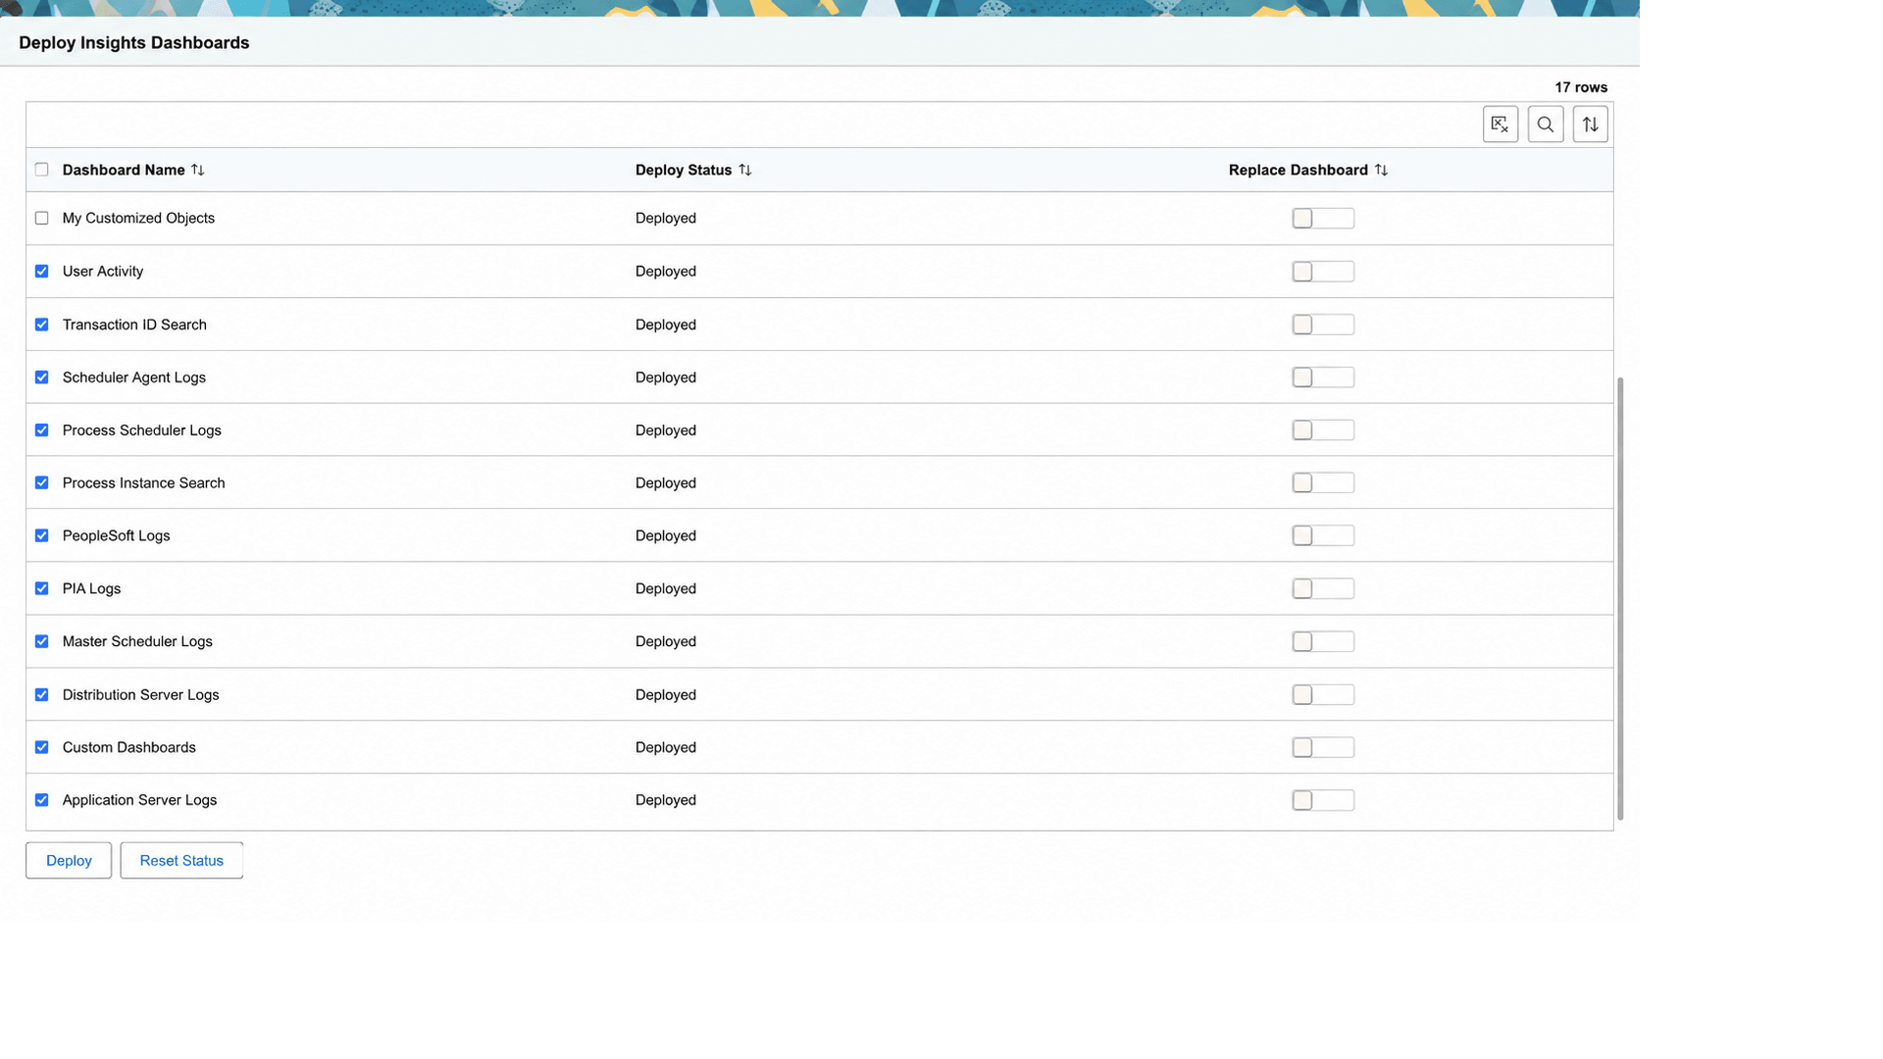Click the Dashboard Name column header
The image size is (1883, 1059).
tap(124, 170)
